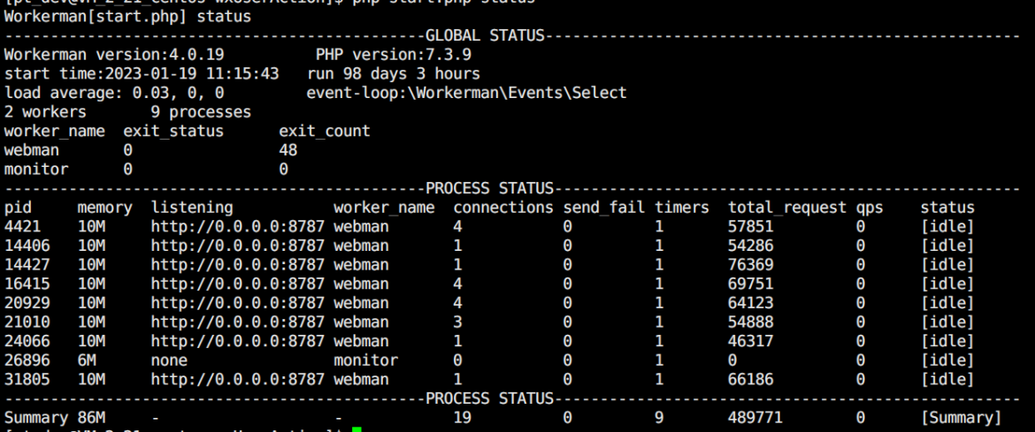Click [idle] status of pid 26896

pos(947,360)
